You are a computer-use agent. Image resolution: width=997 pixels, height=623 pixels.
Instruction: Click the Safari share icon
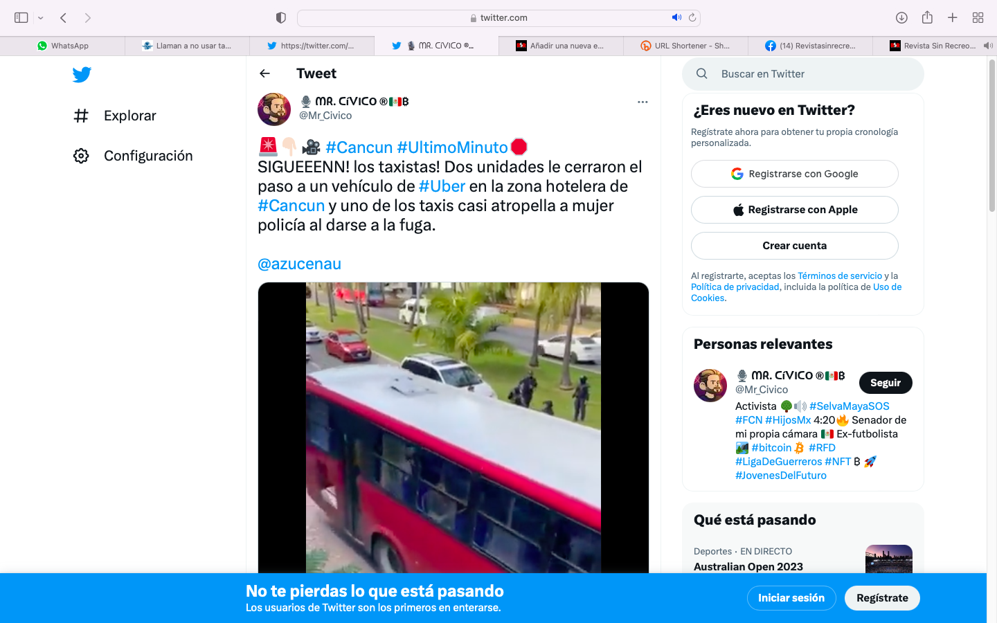tap(927, 17)
